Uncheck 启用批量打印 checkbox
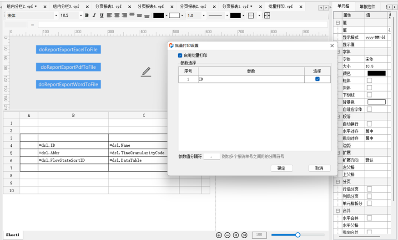 pyautogui.click(x=180, y=55)
